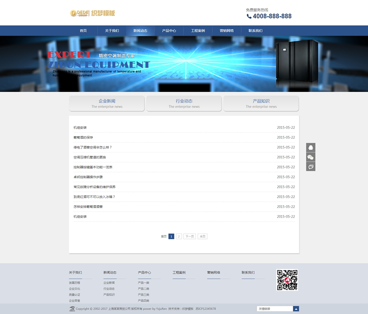The image size is (368, 314).
Task: Open 发展历程 link in the footer
Action: (x=75, y=283)
